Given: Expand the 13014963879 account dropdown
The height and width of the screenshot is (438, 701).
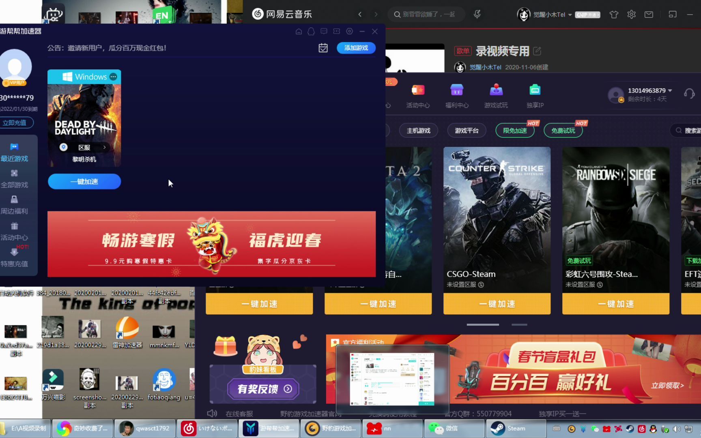Looking at the screenshot, I should [670, 90].
